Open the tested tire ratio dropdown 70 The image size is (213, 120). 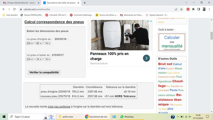[x=39, y=59]
